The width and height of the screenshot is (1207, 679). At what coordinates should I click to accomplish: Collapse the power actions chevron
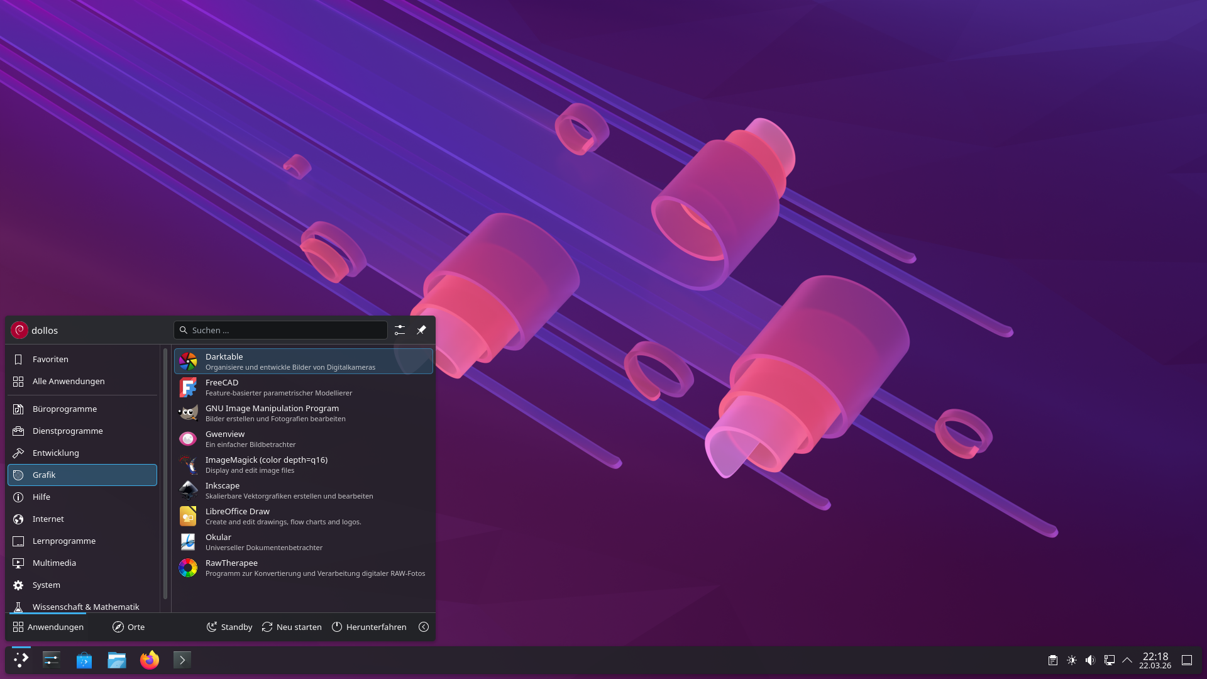pos(424,627)
